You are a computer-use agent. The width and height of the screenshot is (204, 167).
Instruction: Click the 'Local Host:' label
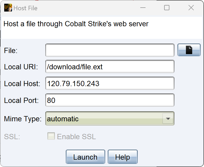click(x=22, y=83)
